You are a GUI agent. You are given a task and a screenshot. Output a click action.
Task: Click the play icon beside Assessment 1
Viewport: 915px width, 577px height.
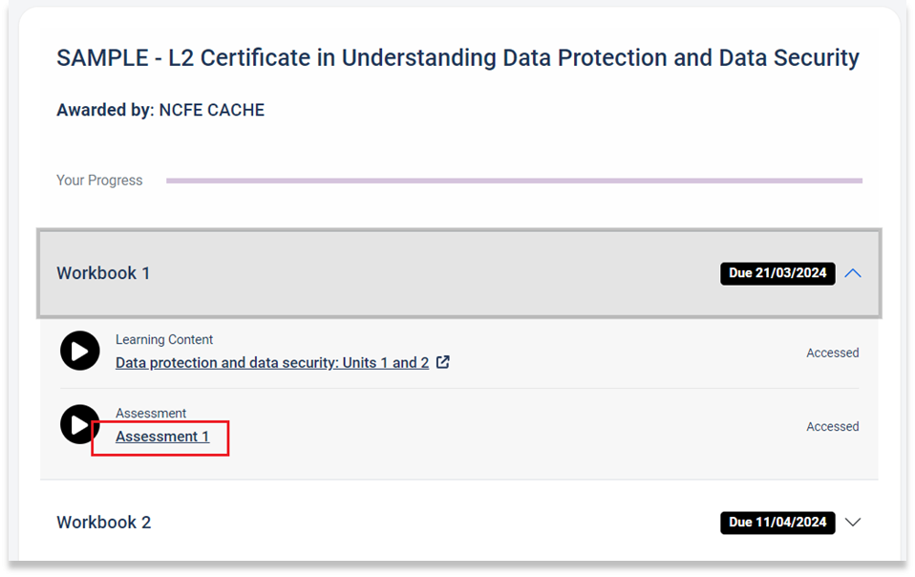click(78, 424)
